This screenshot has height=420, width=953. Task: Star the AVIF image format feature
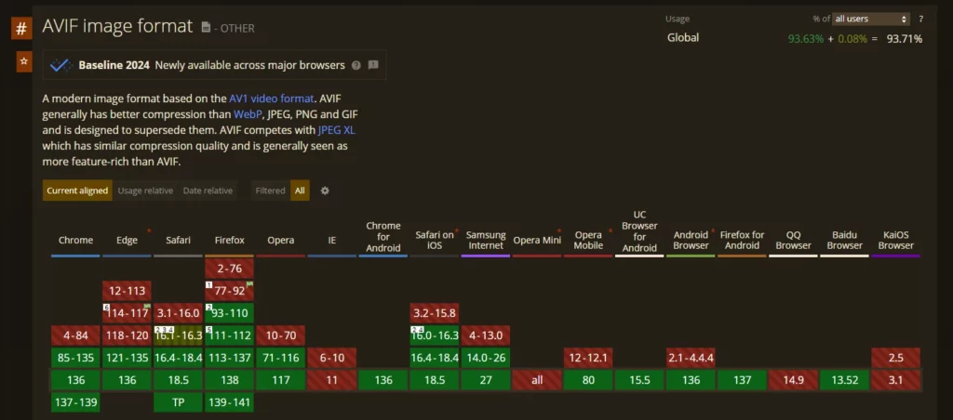(23, 62)
